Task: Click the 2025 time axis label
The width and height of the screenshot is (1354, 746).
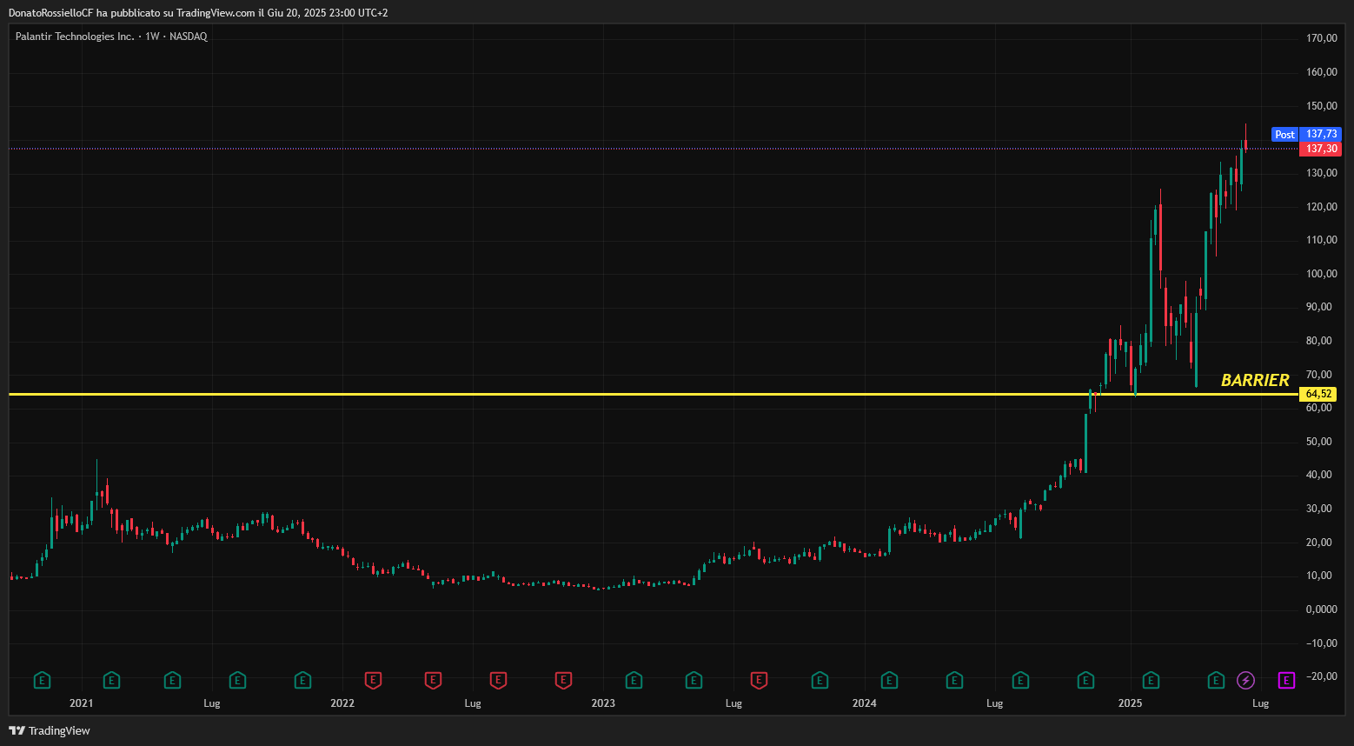Action: 1130,703
